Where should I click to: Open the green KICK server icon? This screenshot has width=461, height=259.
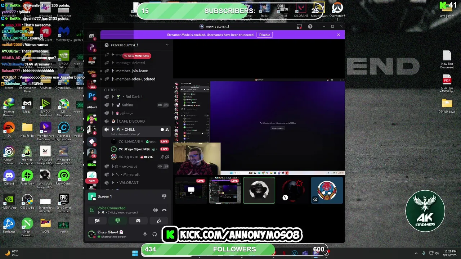92,164
